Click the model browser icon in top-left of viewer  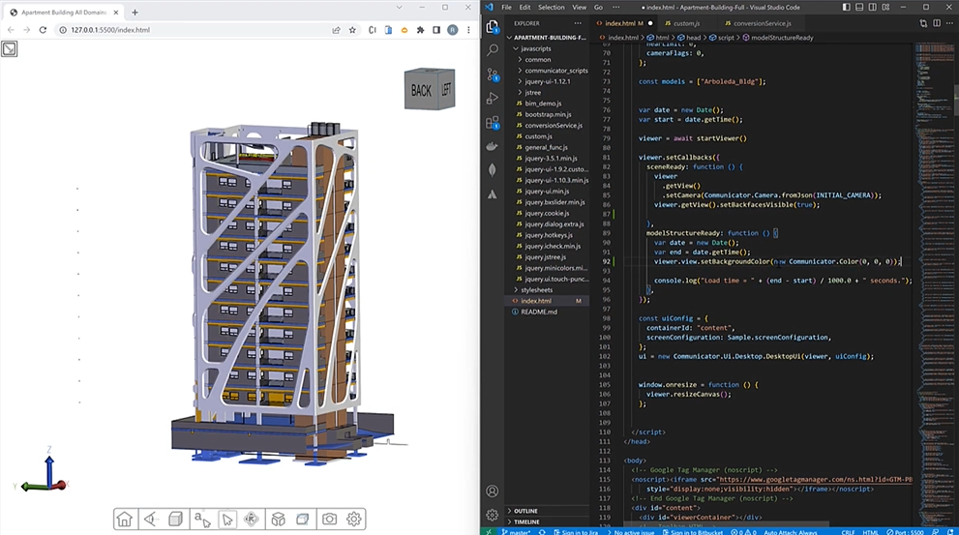[9, 49]
